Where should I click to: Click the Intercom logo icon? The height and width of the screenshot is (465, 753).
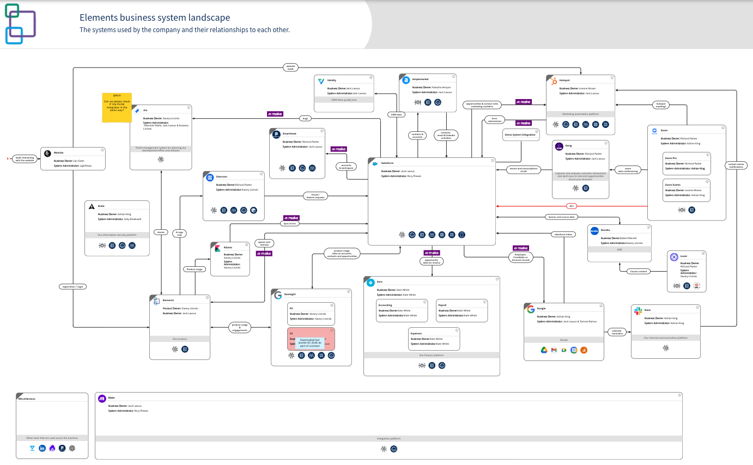209,177
